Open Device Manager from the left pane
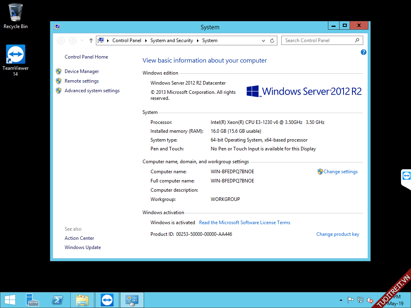Viewport: 411px width, 308px height. [81, 71]
